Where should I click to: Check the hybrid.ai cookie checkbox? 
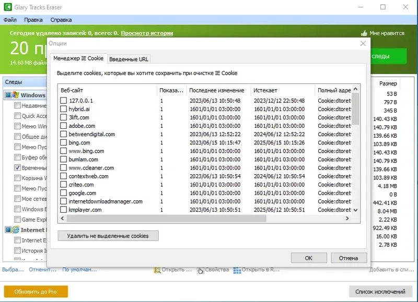(x=63, y=109)
